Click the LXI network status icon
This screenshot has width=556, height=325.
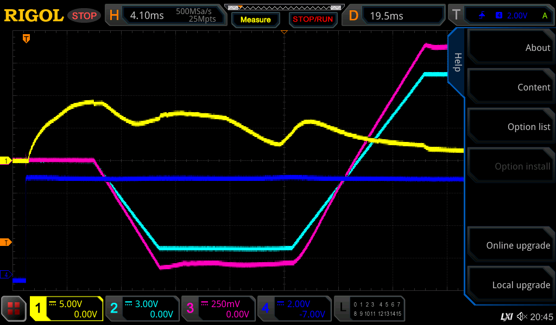point(506,316)
